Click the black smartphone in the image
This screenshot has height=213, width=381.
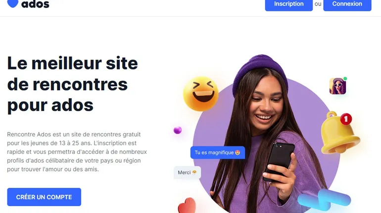tap(280, 161)
